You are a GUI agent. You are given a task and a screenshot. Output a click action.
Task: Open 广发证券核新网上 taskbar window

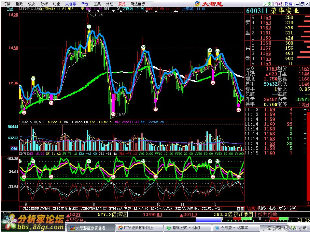pos(139,228)
